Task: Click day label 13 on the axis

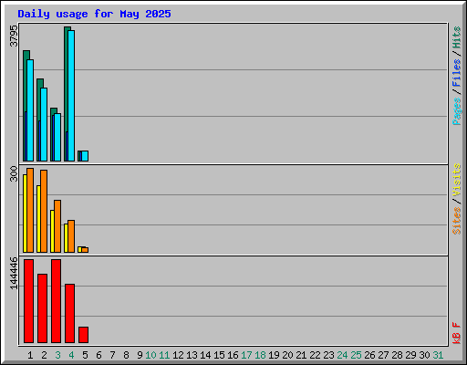Action: point(192,355)
